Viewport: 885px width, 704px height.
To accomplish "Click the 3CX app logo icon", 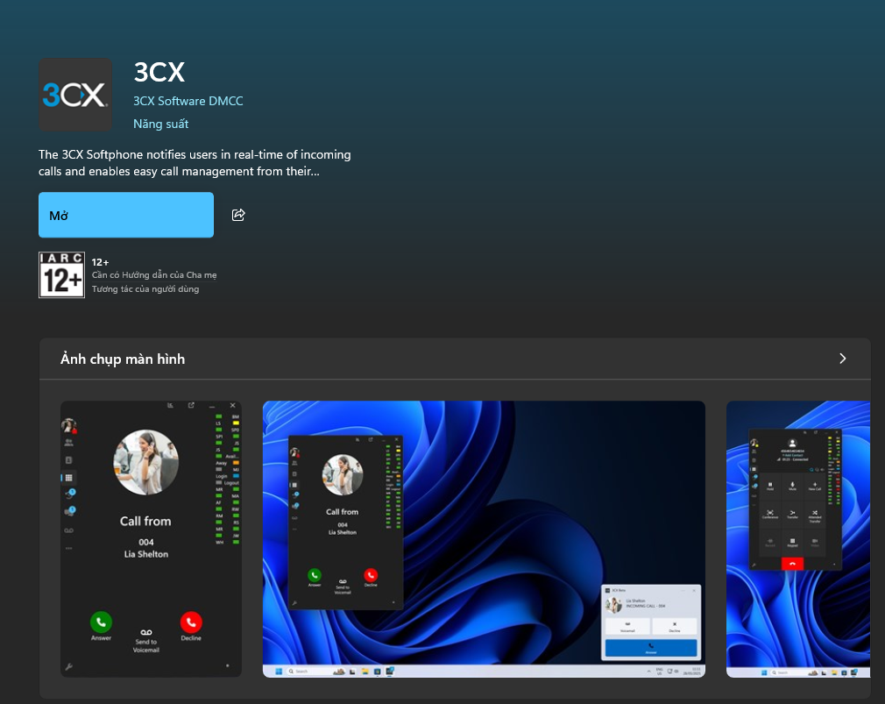I will [75, 95].
